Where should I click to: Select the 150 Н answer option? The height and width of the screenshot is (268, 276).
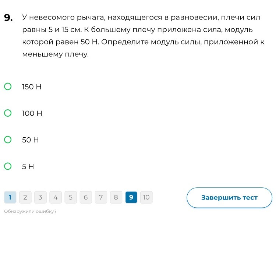8,87
